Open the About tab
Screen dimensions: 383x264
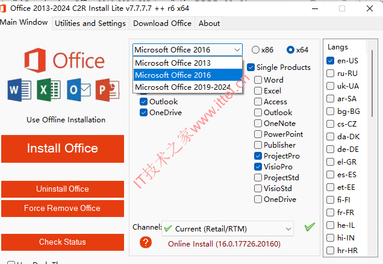click(209, 24)
